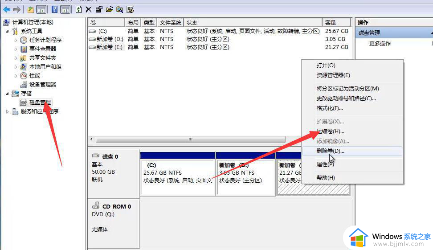This screenshot has height=250, width=433.
Task: Click the Properties toolbar icon
Action: [x=98, y=10]
